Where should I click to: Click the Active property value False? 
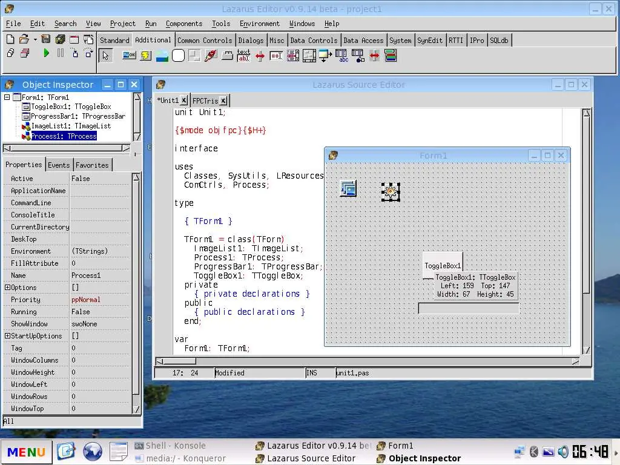(x=100, y=179)
